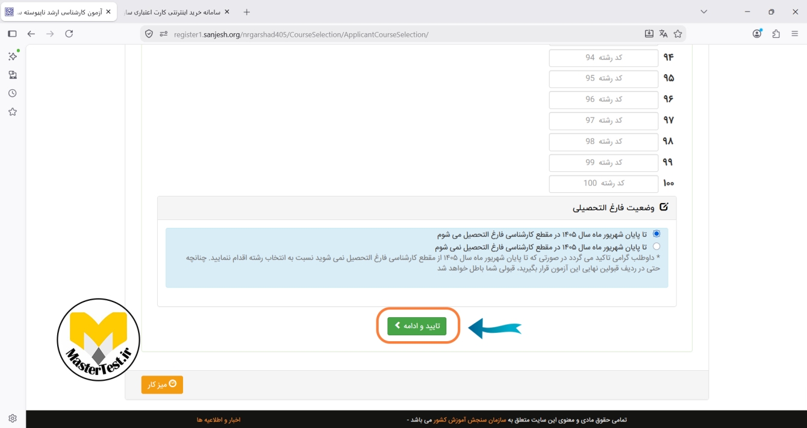
Task: Click the green تایید و ادامه button
Action: click(x=417, y=326)
